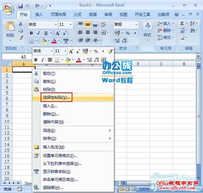Viewport: 203px width, 193px height.
Task: Toggle ribbon Middle Align button
Action: tap(88, 24)
